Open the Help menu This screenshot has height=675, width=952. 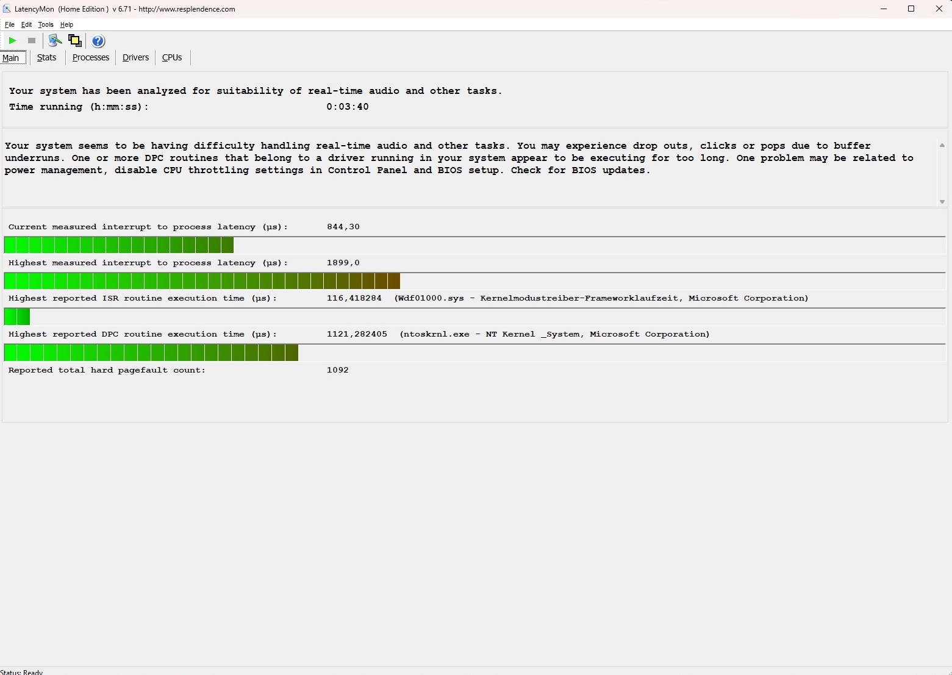point(66,24)
